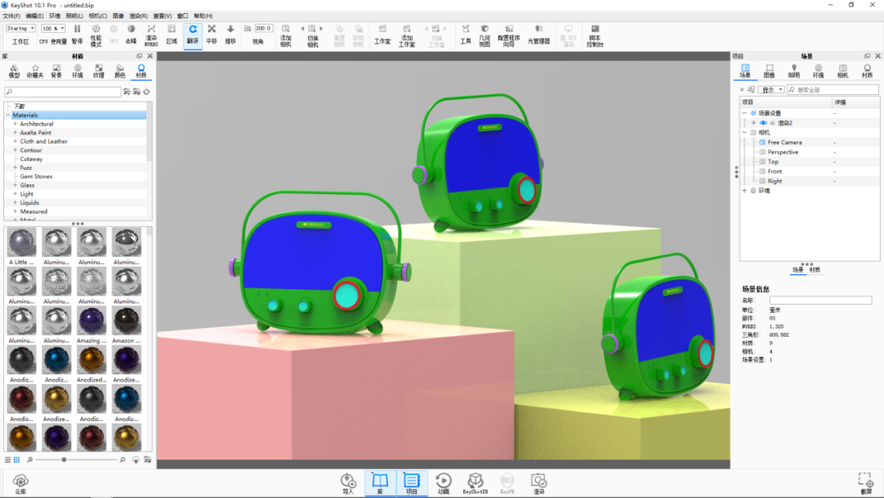The image size is (884, 498).
Task: Click the 截屏 (screenshot) icon
Action: point(866,484)
